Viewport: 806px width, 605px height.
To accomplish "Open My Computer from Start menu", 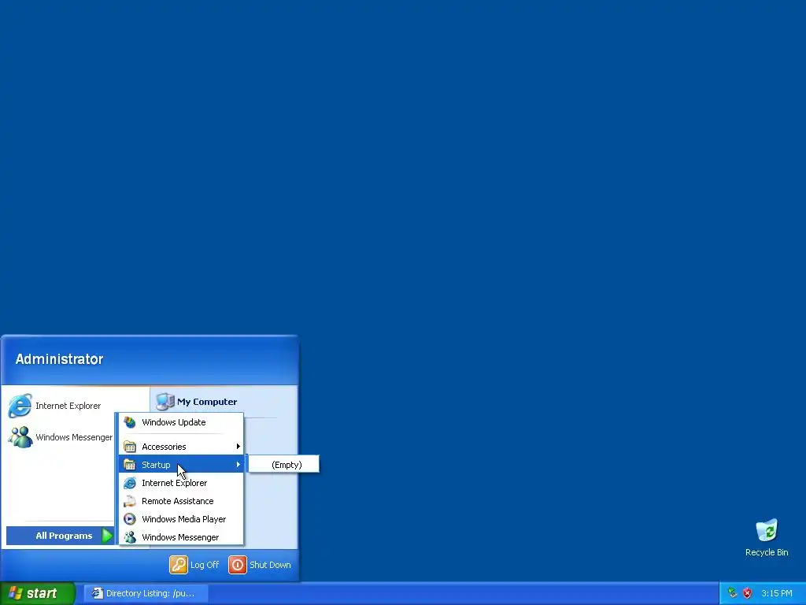I will pos(196,402).
